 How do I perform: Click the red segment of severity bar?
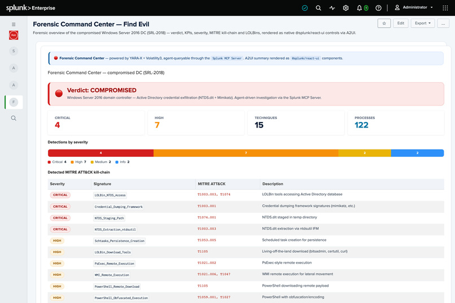(100, 153)
